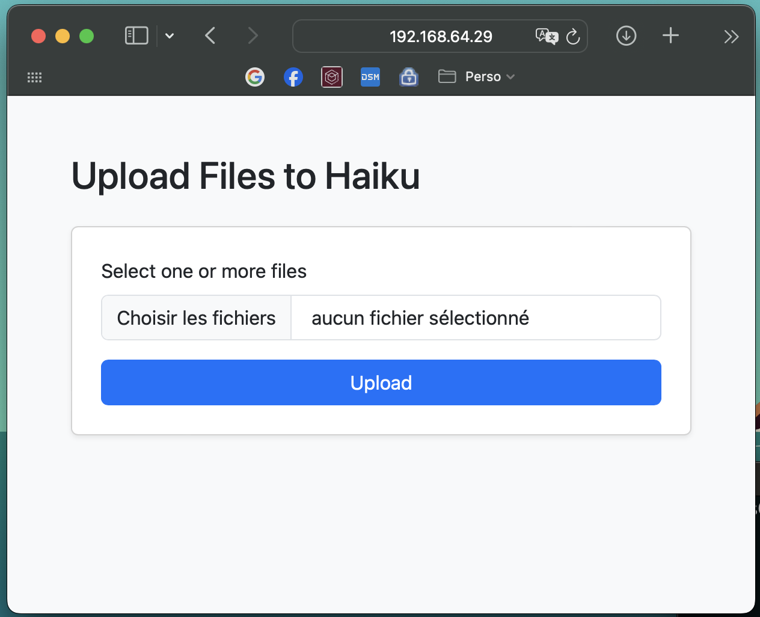Focus the address bar showing 192.168.64.29
760x617 pixels.
coord(440,37)
